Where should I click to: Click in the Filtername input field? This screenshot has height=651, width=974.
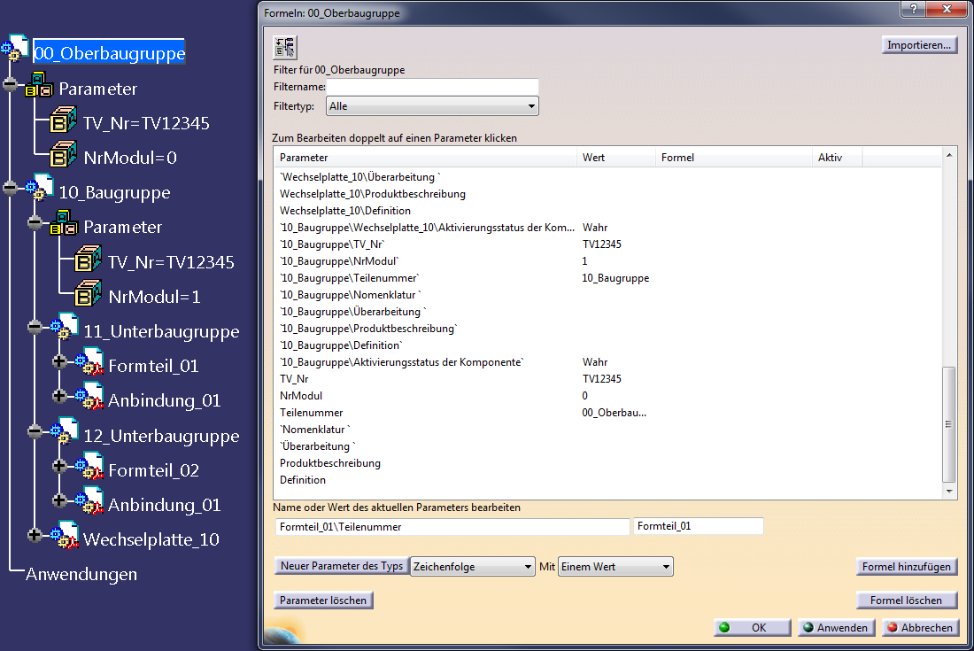(432, 87)
